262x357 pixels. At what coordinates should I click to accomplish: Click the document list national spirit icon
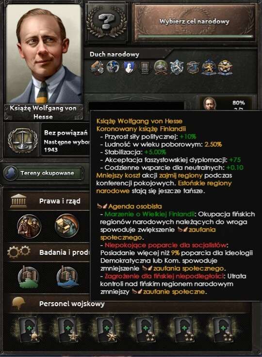pyautogui.click(x=145, y=68)
